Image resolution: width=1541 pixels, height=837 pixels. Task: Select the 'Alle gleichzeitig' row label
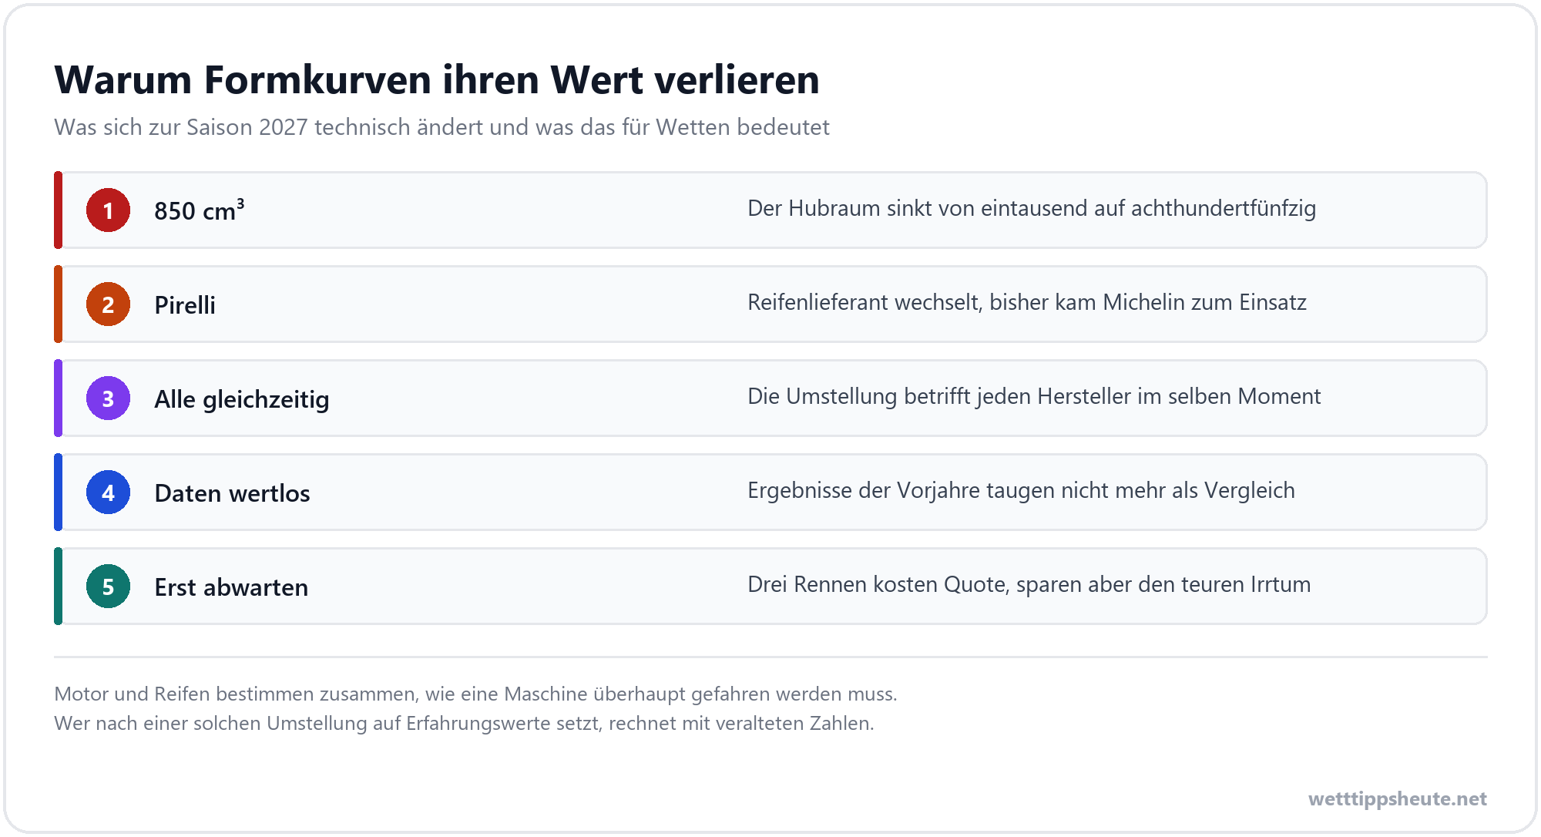pos(242,399)
